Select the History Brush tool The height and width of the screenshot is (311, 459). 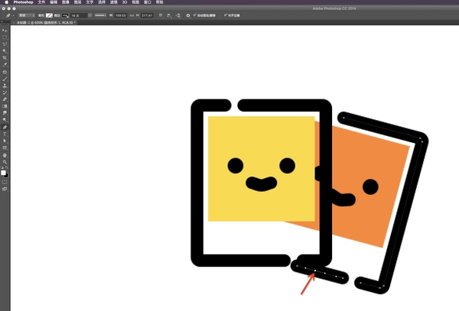pyautogui.click(x=5, y=92)
